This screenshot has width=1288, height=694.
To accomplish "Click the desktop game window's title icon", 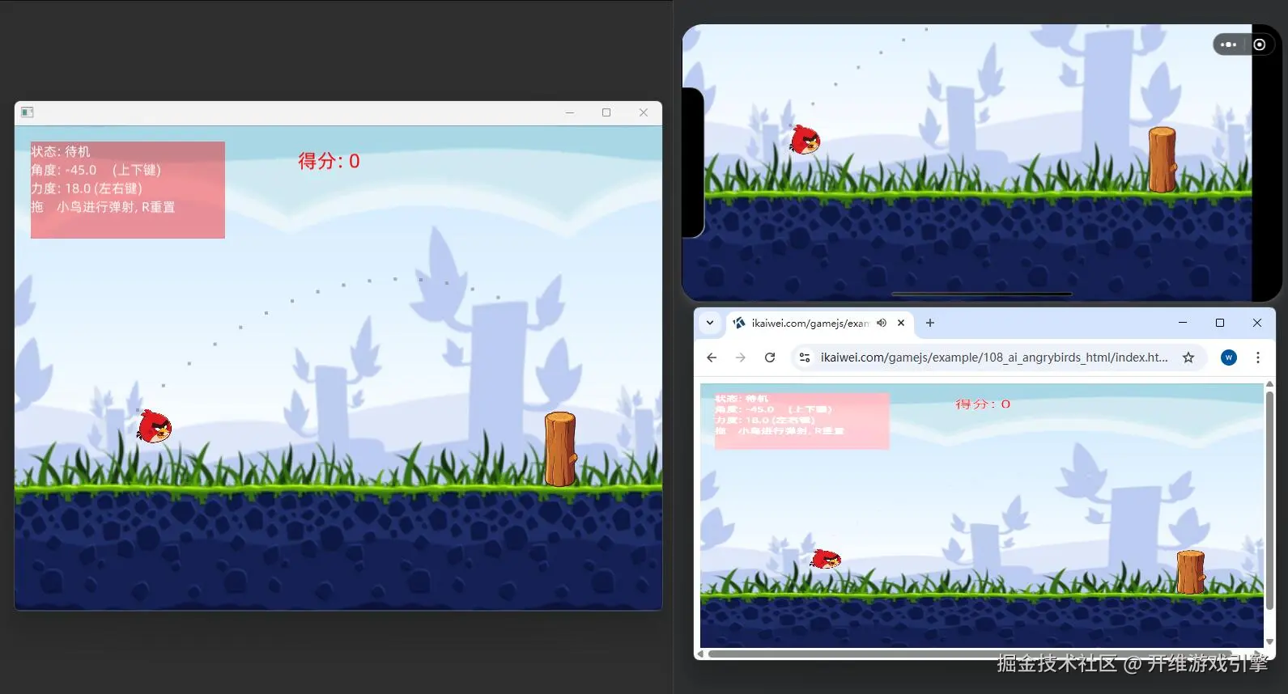I will click(x=27, y=112).
